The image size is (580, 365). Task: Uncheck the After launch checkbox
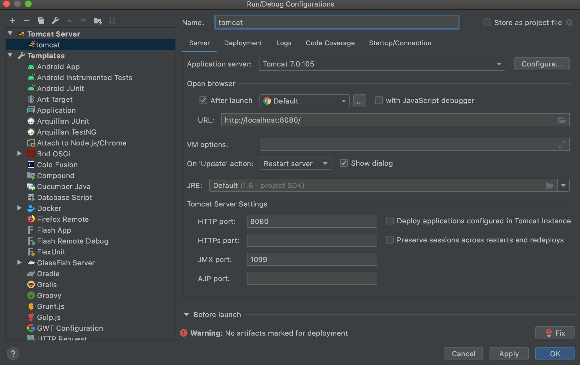(x=203, y=101)
